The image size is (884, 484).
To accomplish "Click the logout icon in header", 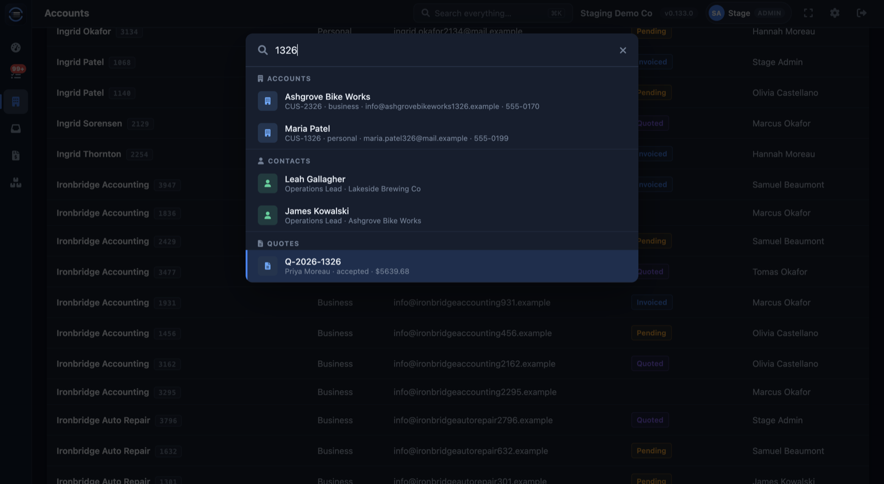I will coord(861,13).
